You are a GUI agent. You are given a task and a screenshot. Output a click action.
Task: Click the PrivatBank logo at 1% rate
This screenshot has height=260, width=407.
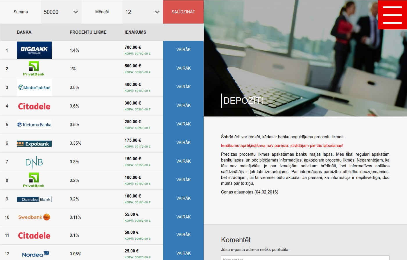click(34, 69)
